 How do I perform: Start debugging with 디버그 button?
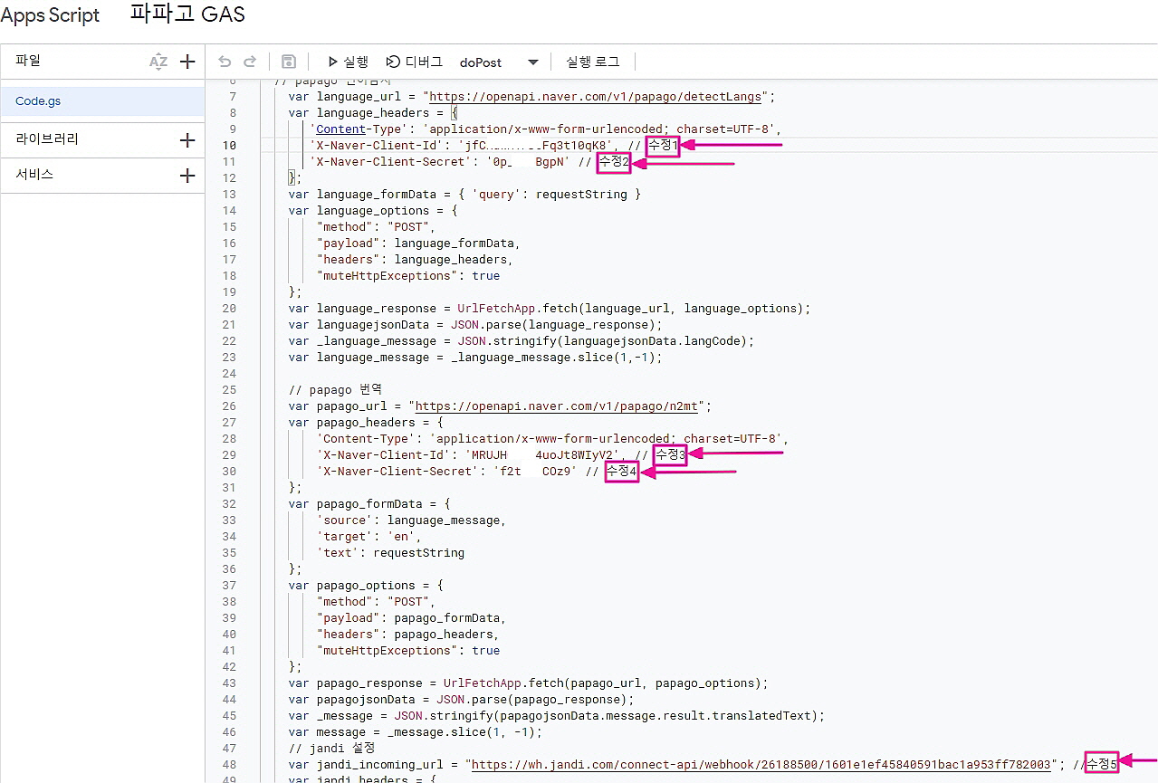tap(415, 62)
